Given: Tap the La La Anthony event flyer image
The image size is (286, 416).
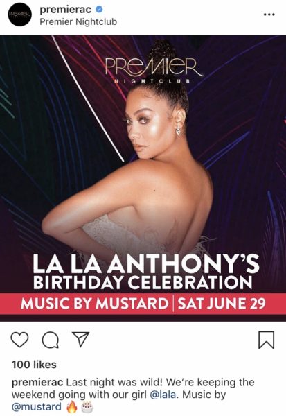Looking at the screenshot, I should (x=143, y=178).
